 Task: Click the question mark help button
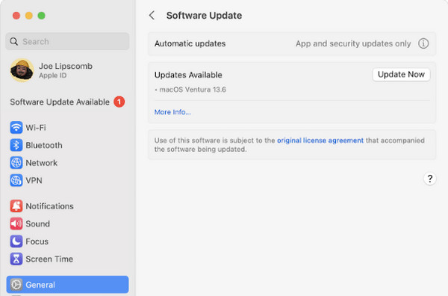(430, 179)
